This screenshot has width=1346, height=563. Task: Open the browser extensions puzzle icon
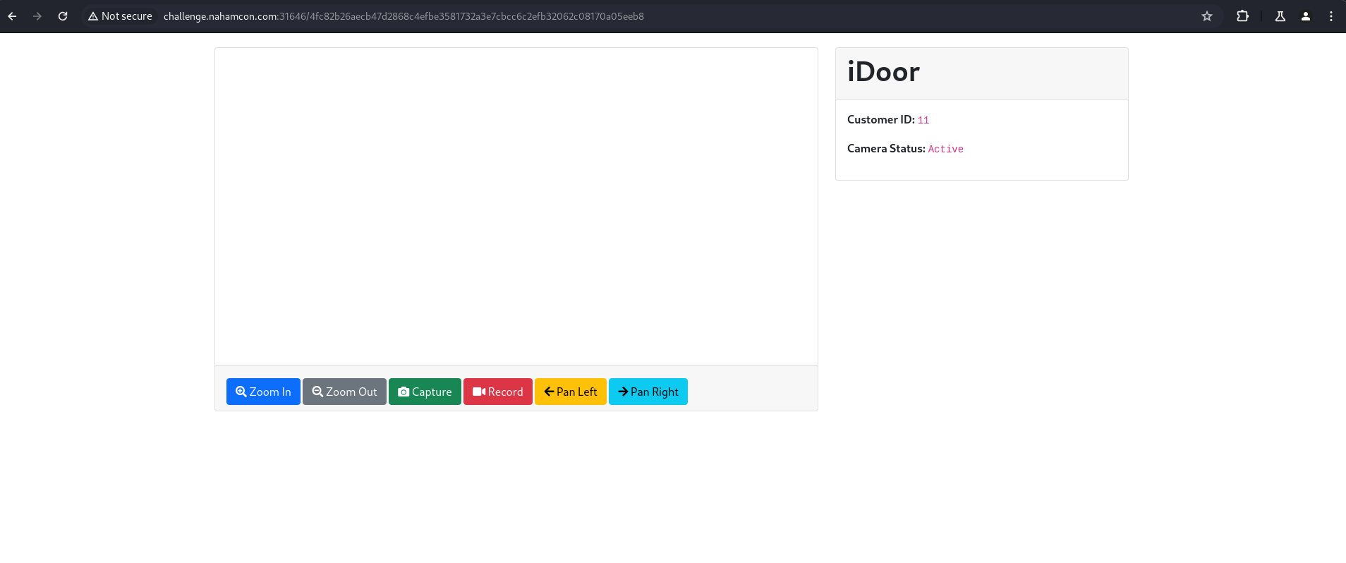coord(1242,16)
